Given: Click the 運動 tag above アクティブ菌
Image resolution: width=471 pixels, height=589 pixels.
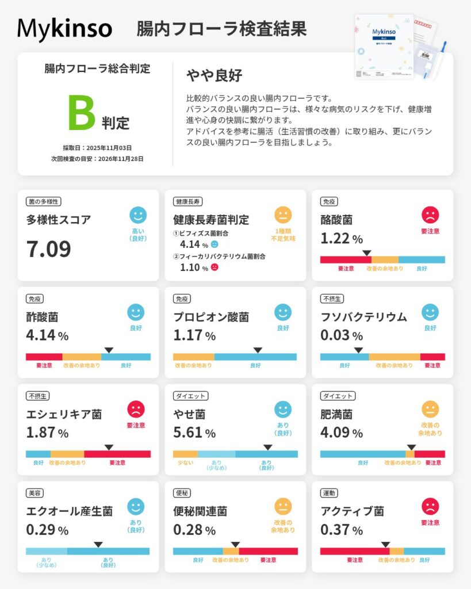Looking at the screenshot, I should pos(330,494).
